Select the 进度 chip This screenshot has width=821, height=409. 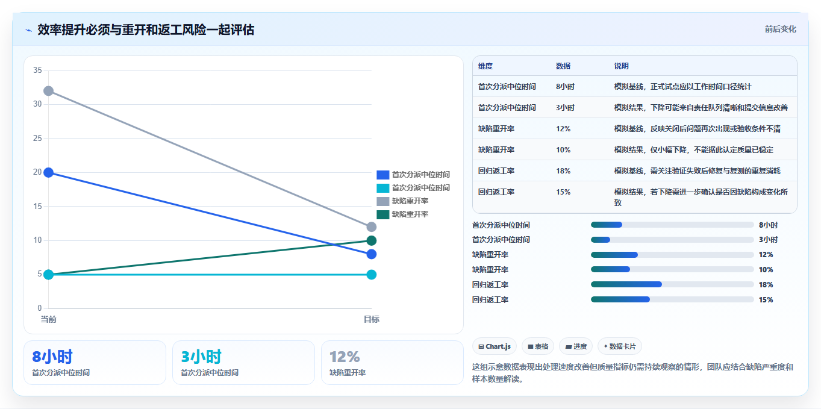[576, 346]
